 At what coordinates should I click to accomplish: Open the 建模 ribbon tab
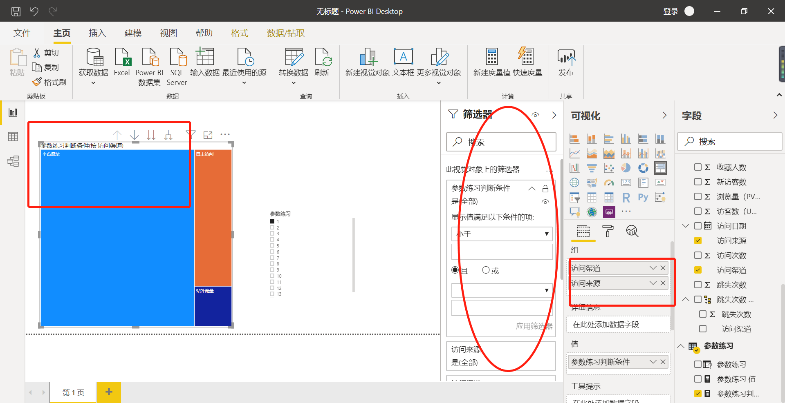tap(133, 33)
